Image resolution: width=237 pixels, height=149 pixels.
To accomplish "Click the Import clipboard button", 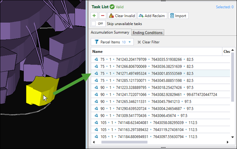I will tap(178, 15).
